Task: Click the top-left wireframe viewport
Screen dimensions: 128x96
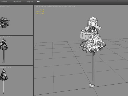Action: click(x=17, y=20)
